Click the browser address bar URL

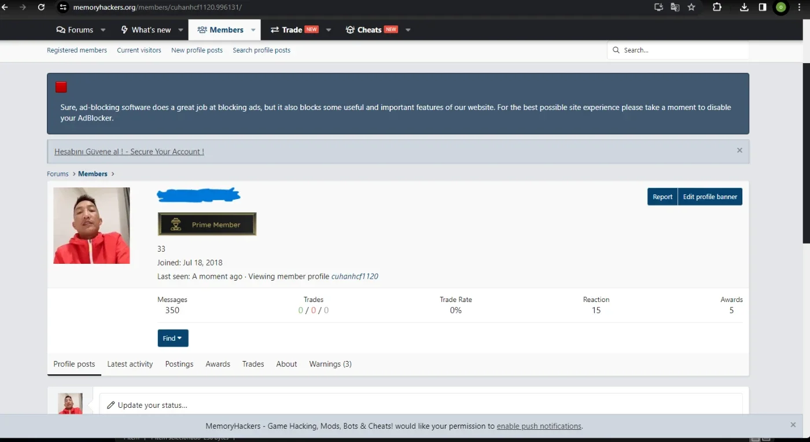click(x=157, y=8)
